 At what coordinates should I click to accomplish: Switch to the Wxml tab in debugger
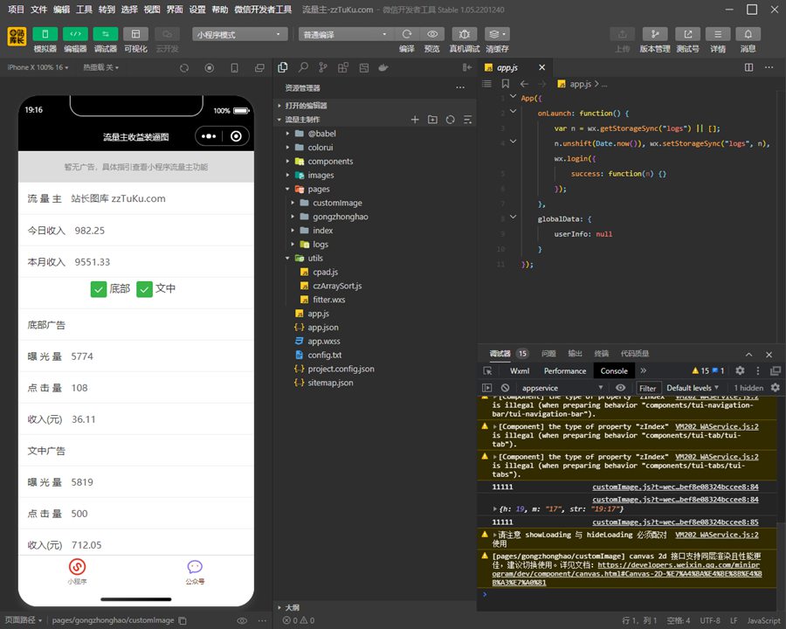[x=520, y=370]
